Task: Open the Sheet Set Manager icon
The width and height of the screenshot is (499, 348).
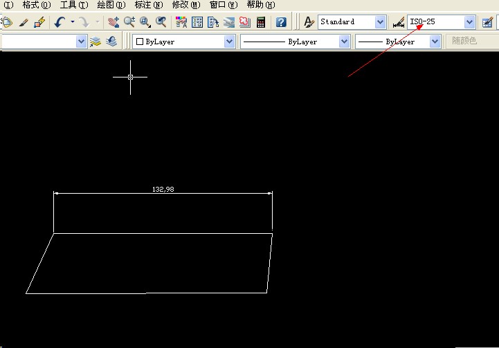Action: [229, 22]
